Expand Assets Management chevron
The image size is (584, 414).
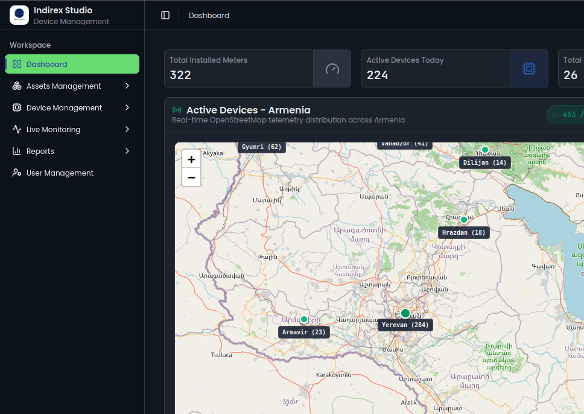[127, 86]
